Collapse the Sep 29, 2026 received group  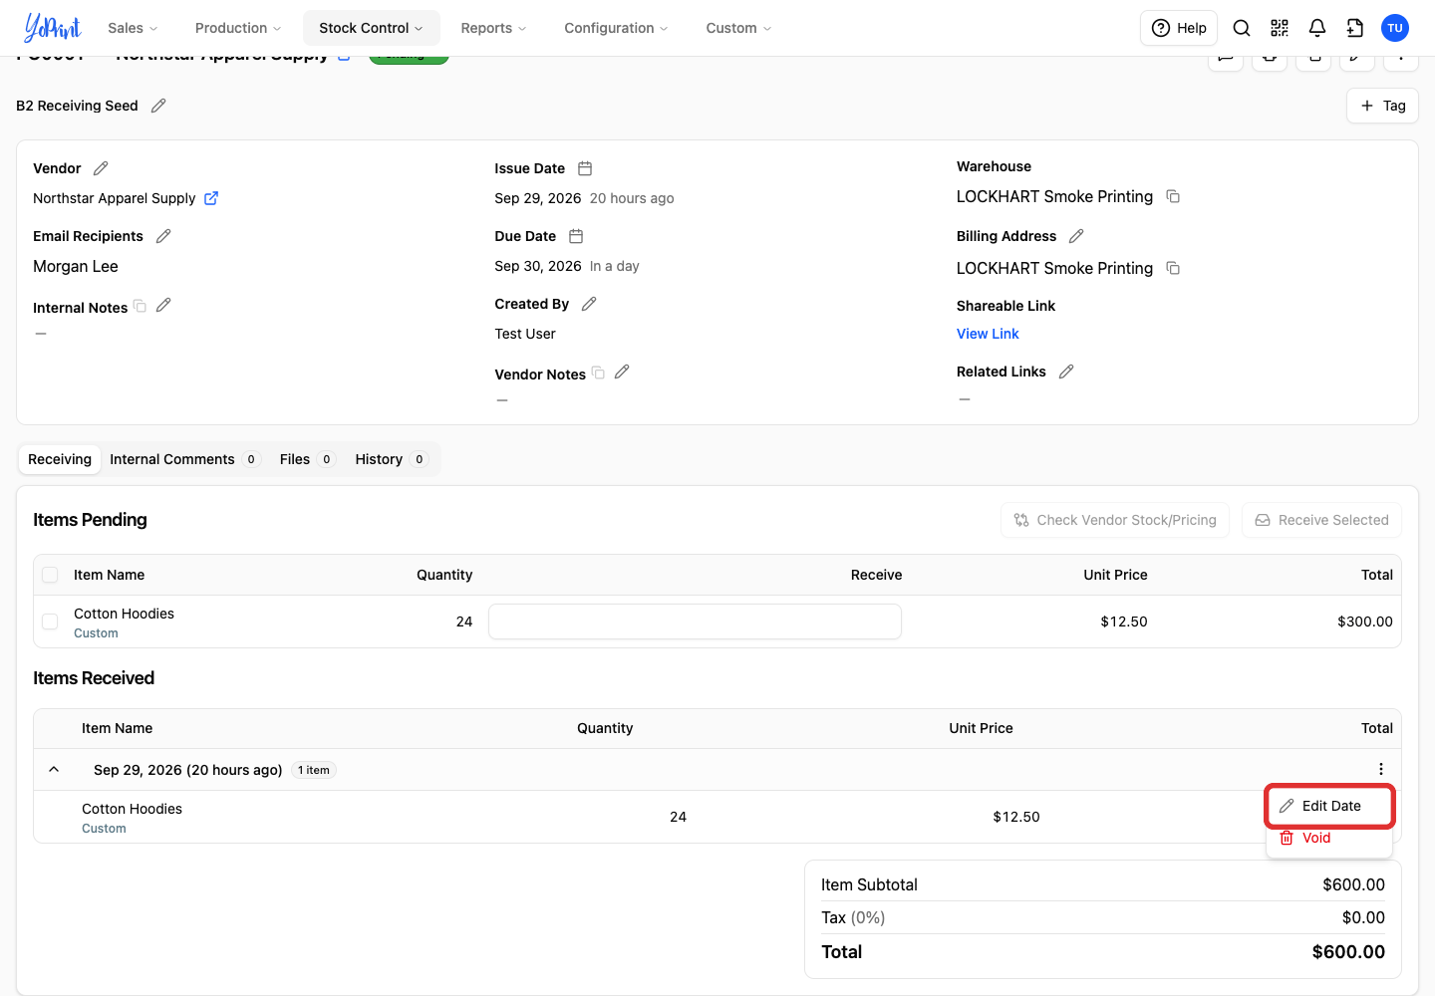click(54, 769)
